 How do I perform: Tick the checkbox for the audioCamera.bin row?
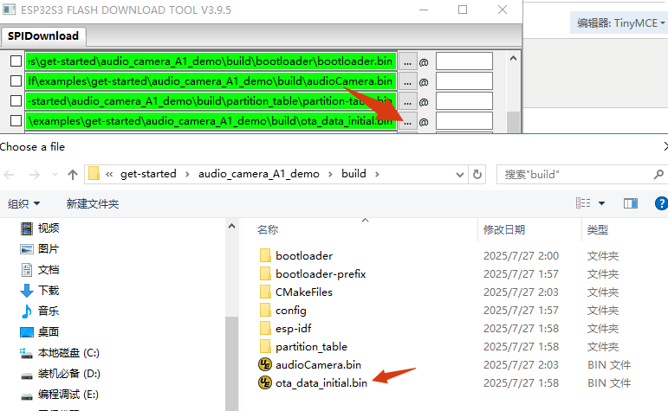point(16,80)
